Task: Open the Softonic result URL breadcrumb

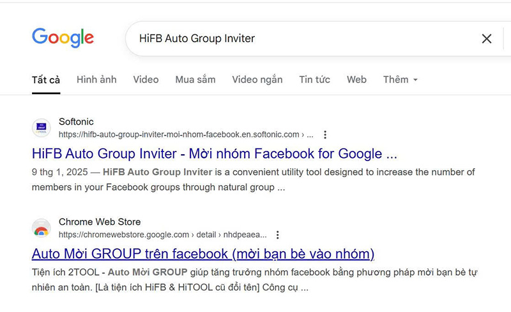Action: point(186,134)
